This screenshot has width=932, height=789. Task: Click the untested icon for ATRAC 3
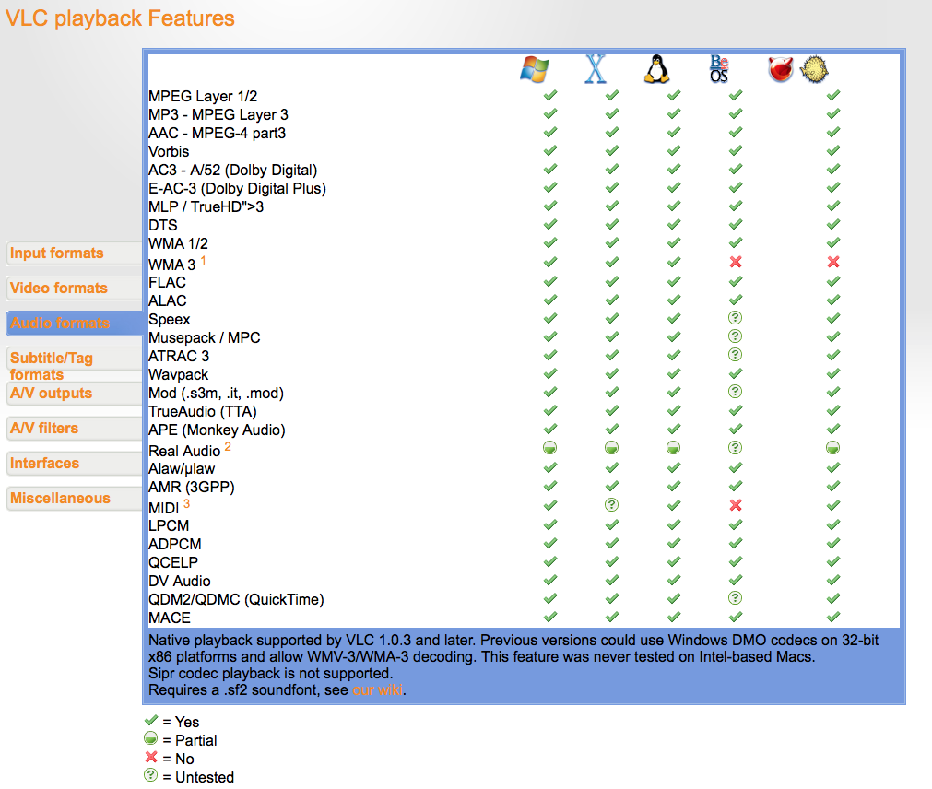(736, 355)
